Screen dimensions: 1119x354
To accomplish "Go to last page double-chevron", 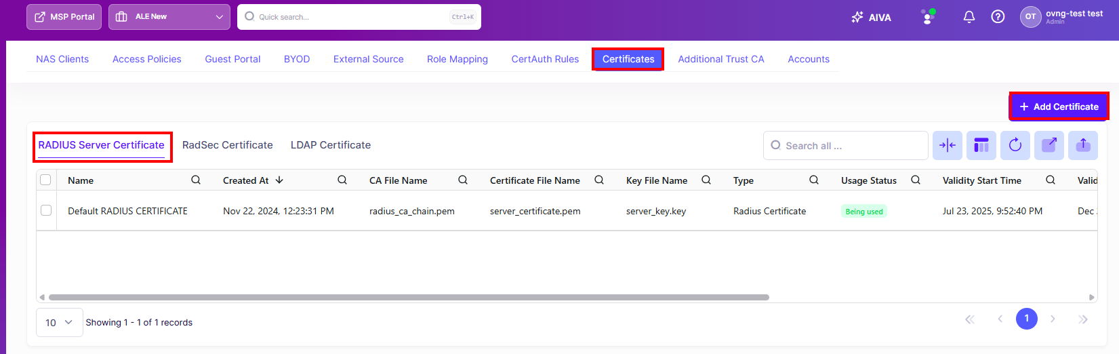I will (x=1083, y=319).
